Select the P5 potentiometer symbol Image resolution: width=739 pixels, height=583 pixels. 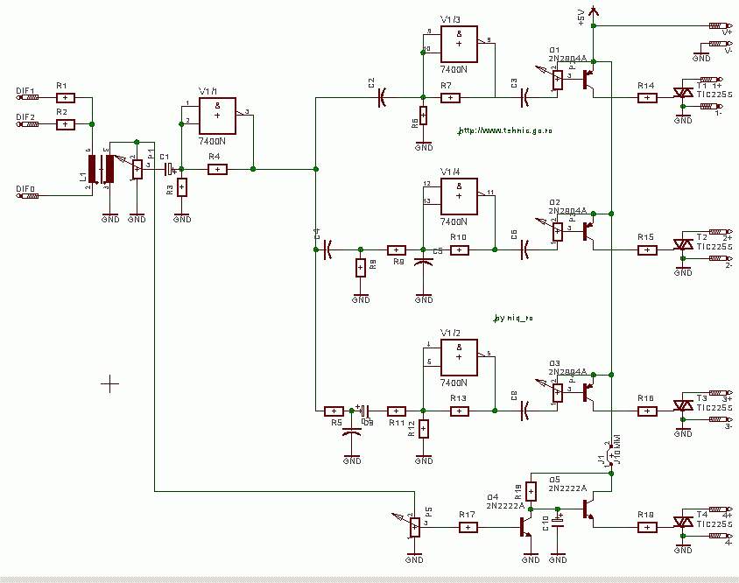point(415,527)
